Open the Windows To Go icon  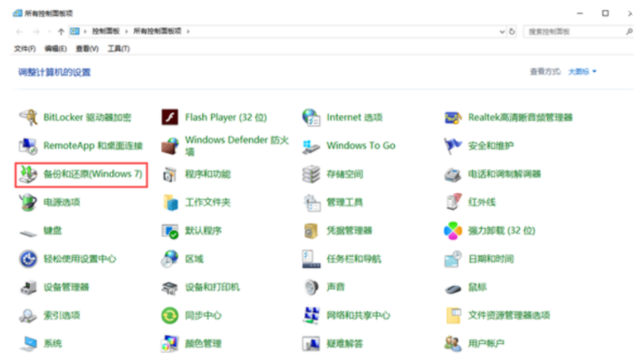pyautogui.click(x=312, y=146)
